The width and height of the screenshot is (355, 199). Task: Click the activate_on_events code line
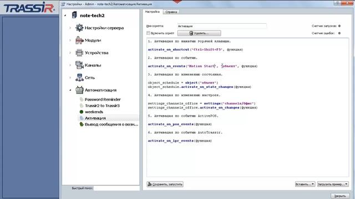click(202, 66)
